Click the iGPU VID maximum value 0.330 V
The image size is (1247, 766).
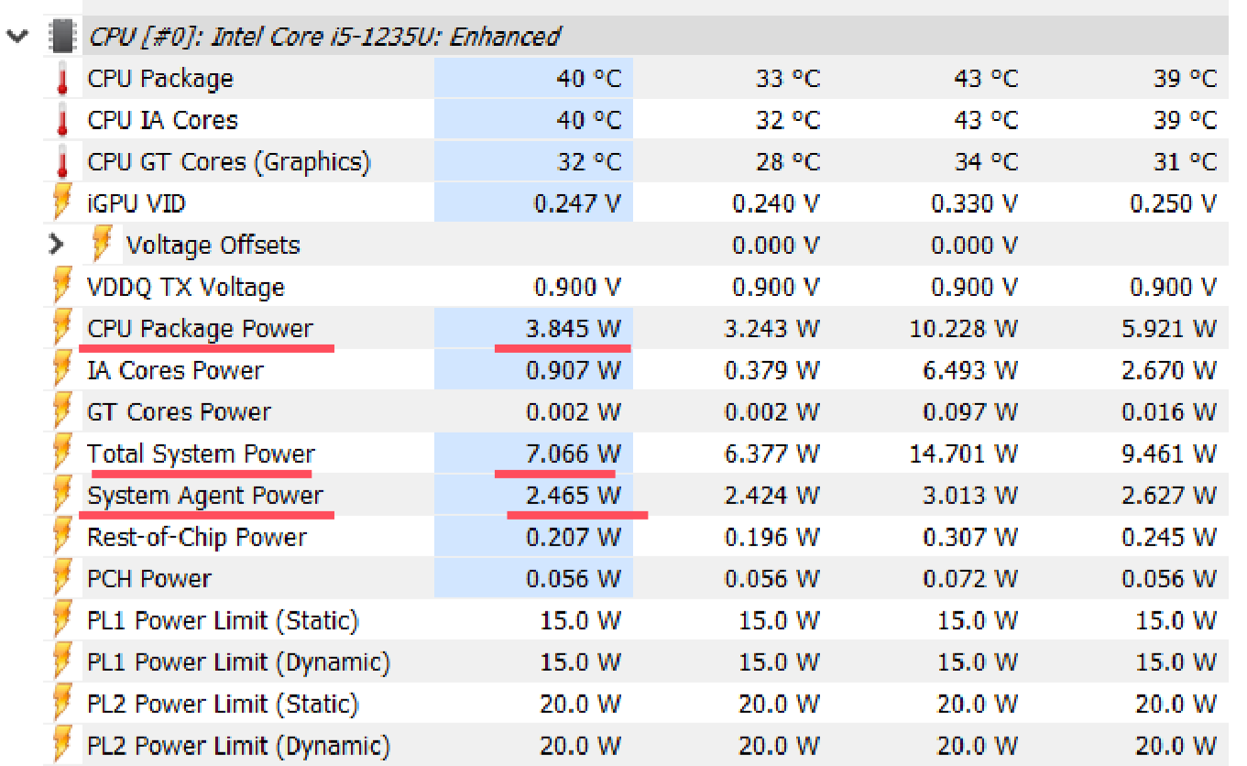(975, 203)
